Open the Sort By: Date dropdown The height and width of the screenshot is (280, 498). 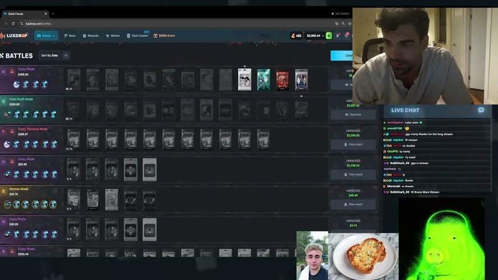(x=54, y=55)
